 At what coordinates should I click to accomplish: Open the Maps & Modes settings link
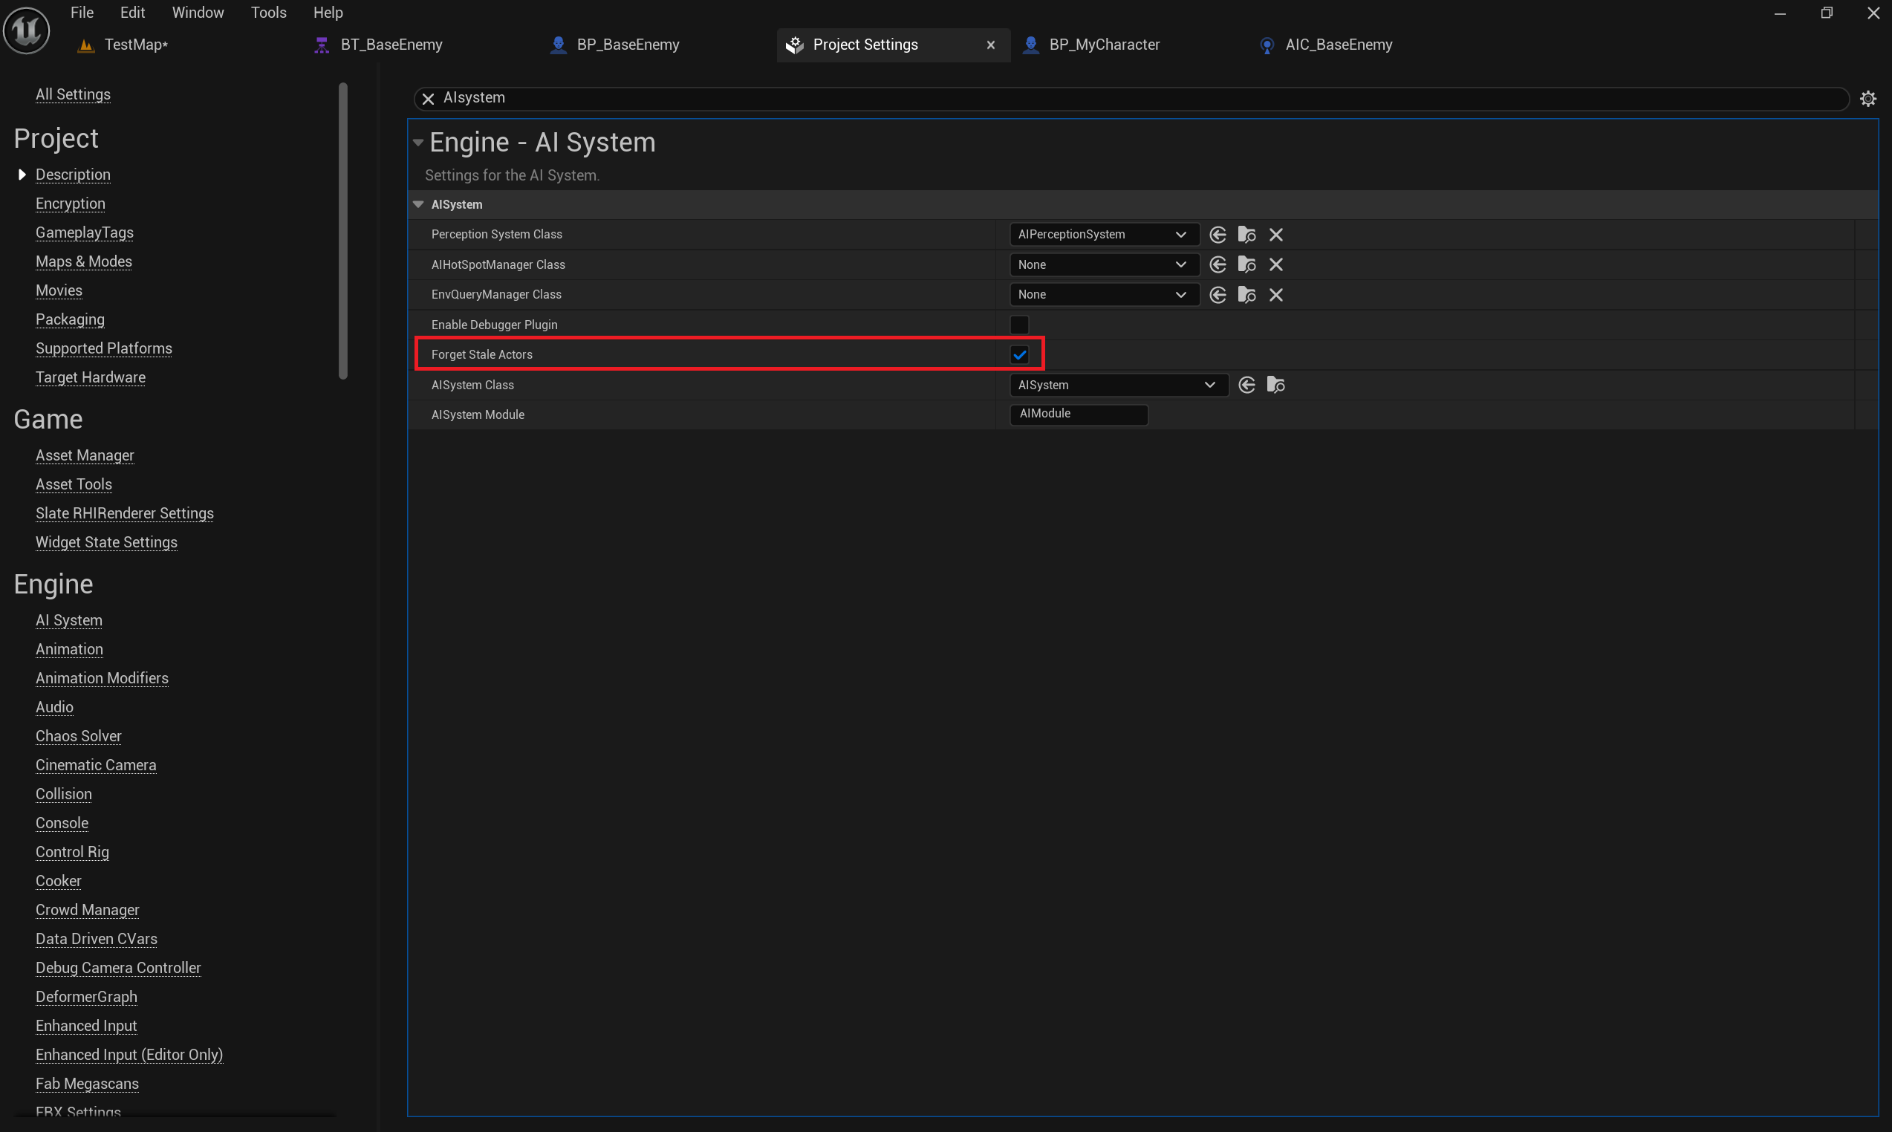84,261
